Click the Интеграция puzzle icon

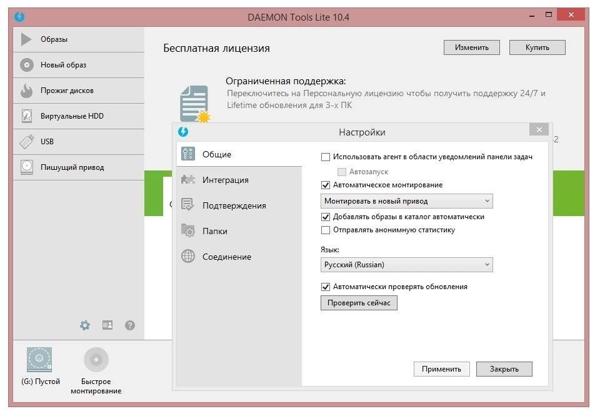click(188, 179)
